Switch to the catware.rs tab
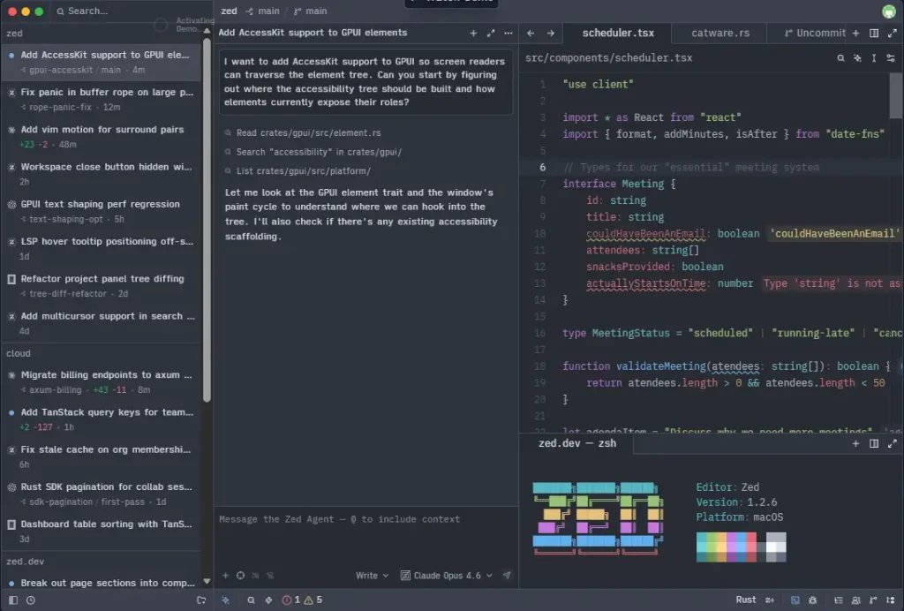The height and width of the screenshot is (611, 904). point(720,33)
